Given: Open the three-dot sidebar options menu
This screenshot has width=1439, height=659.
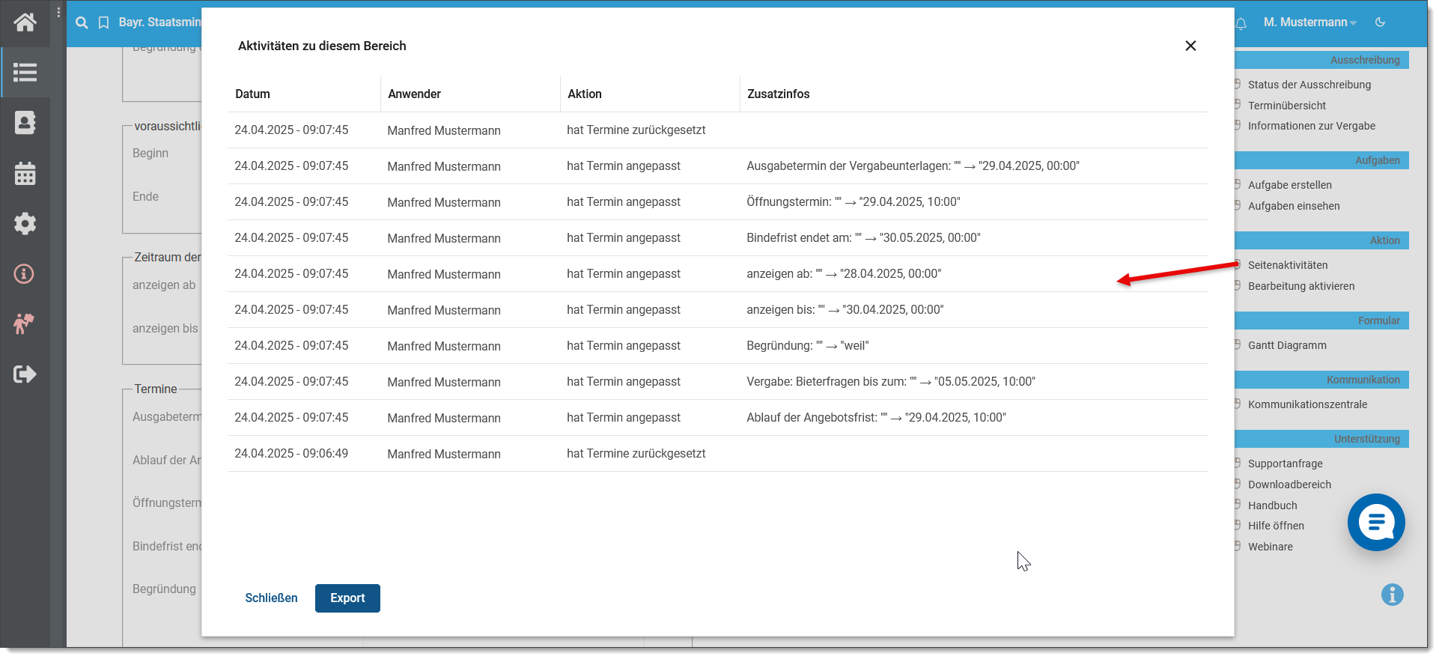Looking at the screenshot, I should (58, 13).
